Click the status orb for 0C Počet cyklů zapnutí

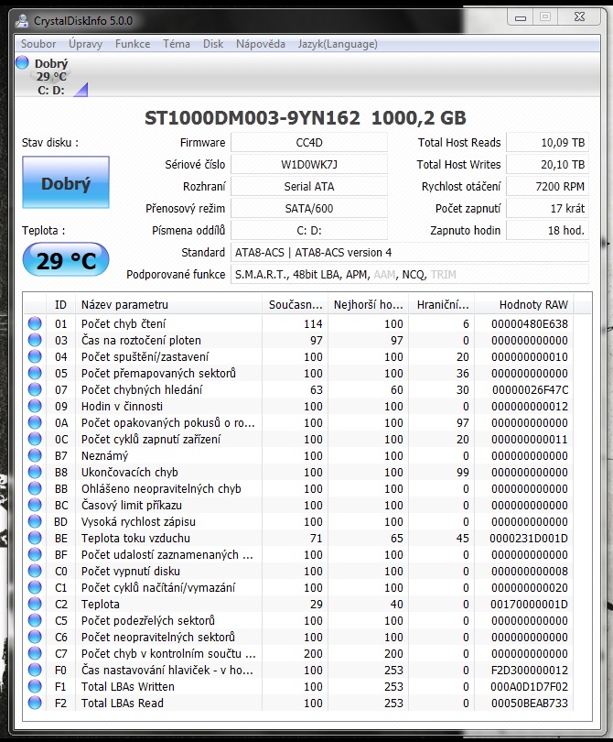pyautogui.click(x=35, y=439)
